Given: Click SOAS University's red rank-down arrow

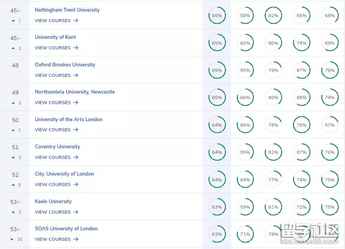Looking at the screenshot, I should click(12, 239).
